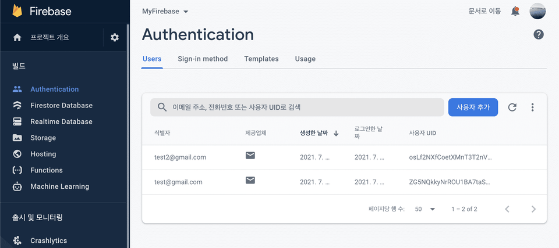559x248 pixels.
Task: Click the Firebase flame logo
Action: (17, 11)
